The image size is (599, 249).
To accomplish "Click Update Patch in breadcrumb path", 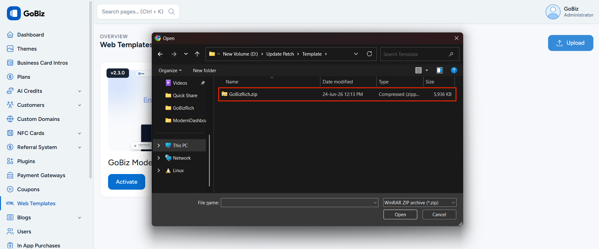I will [280, 54].
